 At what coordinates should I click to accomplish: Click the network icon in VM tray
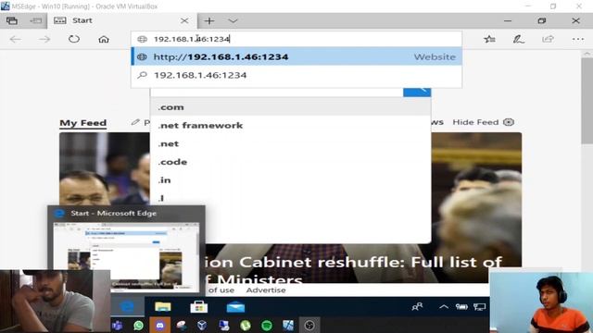[480, 306]
